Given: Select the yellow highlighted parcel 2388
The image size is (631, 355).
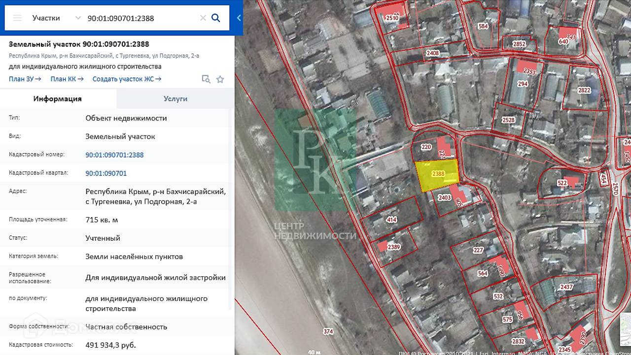Looking at the screenshot, I should [x=437, y=174].
